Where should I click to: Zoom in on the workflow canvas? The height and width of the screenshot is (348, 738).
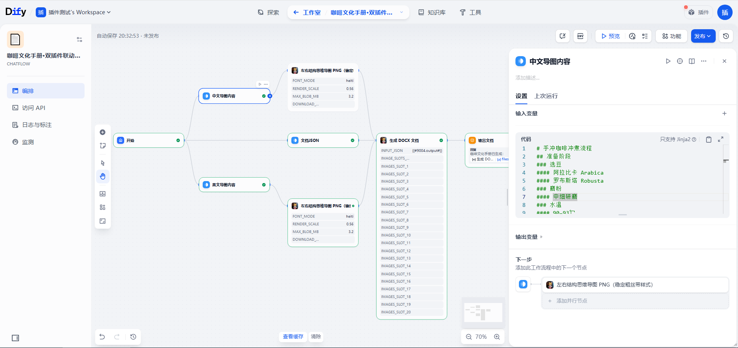(497, 337)
